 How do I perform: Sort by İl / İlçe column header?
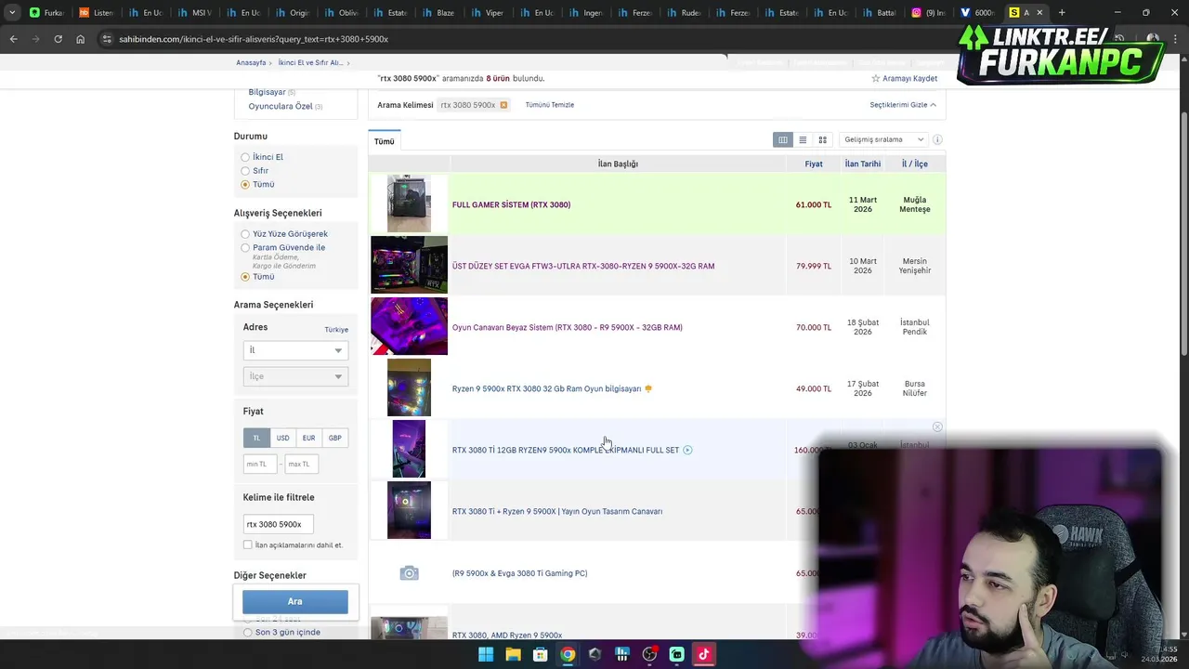click(915, 164)
